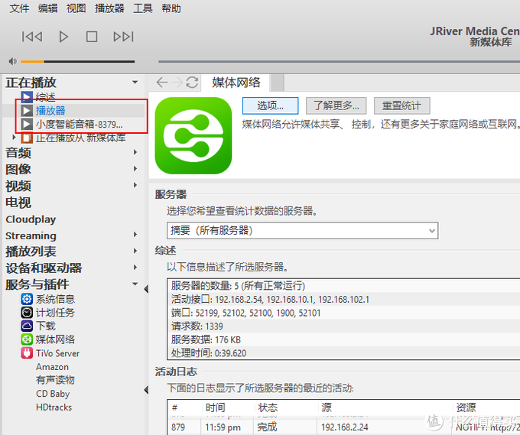
Task: Click the 下载 cloud icon
Action: (27, 326)
